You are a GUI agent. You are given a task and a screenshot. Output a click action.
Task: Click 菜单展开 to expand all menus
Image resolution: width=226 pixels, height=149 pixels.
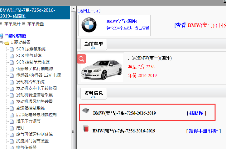point(12,23)
